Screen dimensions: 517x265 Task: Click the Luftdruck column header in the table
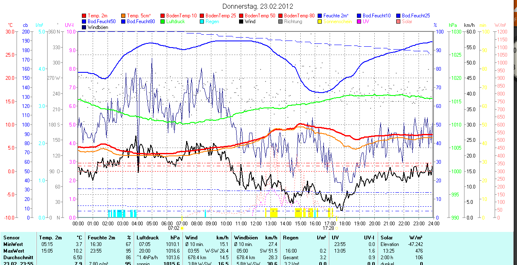(147, 238)
